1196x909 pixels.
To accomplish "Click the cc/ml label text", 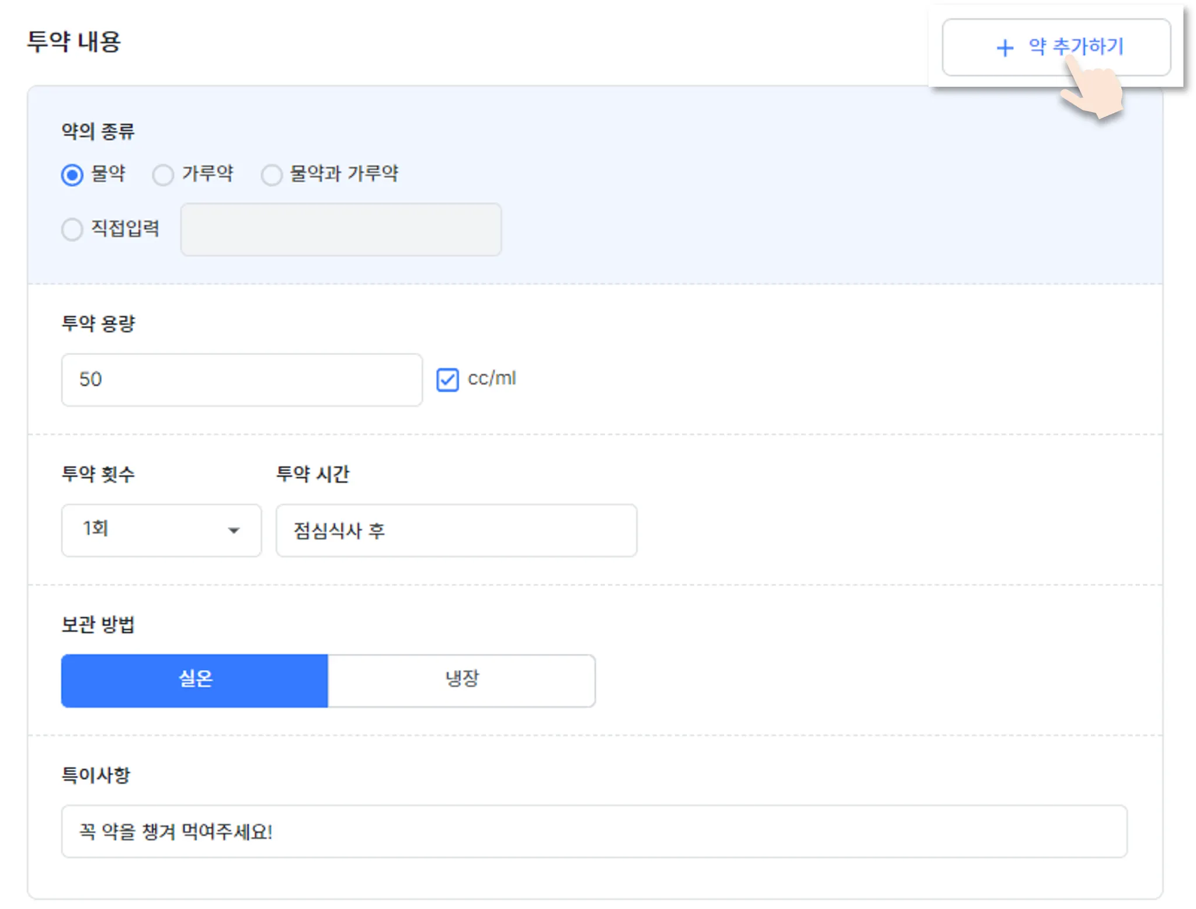I will coord(492,378).
